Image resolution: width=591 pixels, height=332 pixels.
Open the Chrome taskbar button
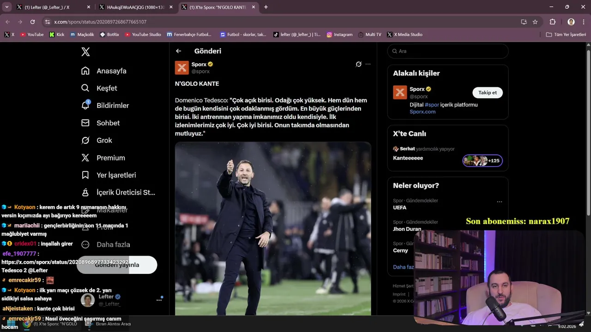click(51, 324)
